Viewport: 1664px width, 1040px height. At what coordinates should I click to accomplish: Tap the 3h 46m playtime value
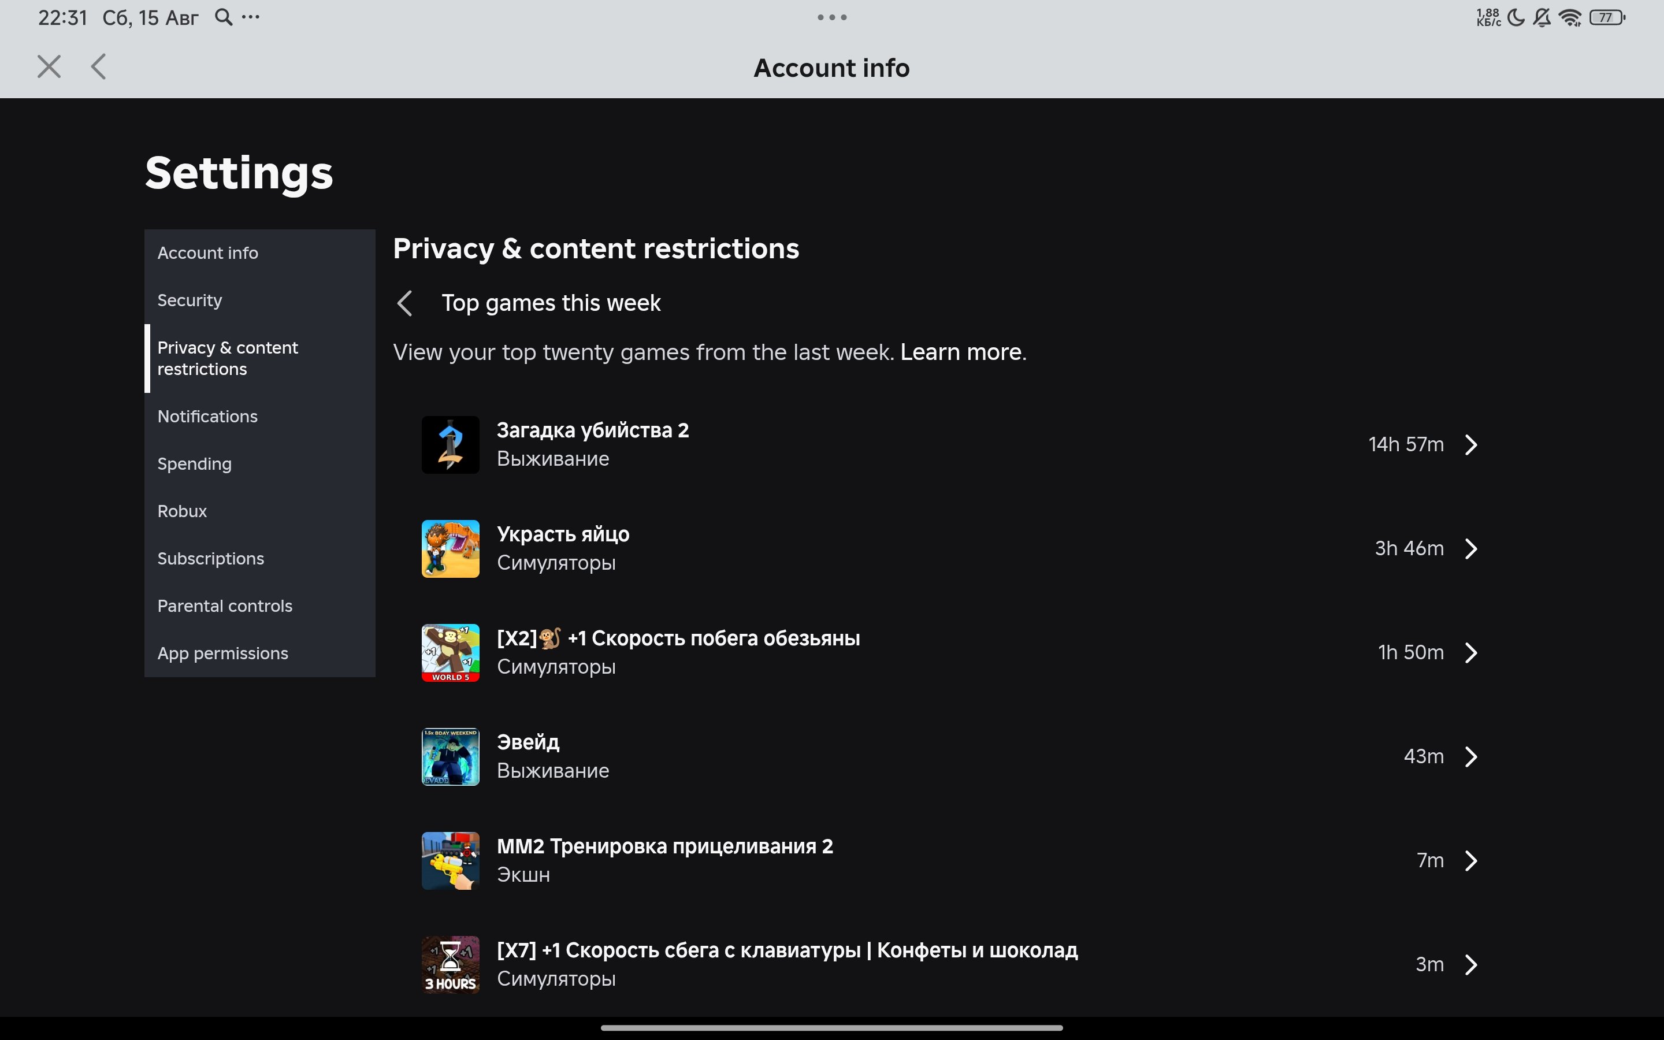click(x=1409, y=549)
